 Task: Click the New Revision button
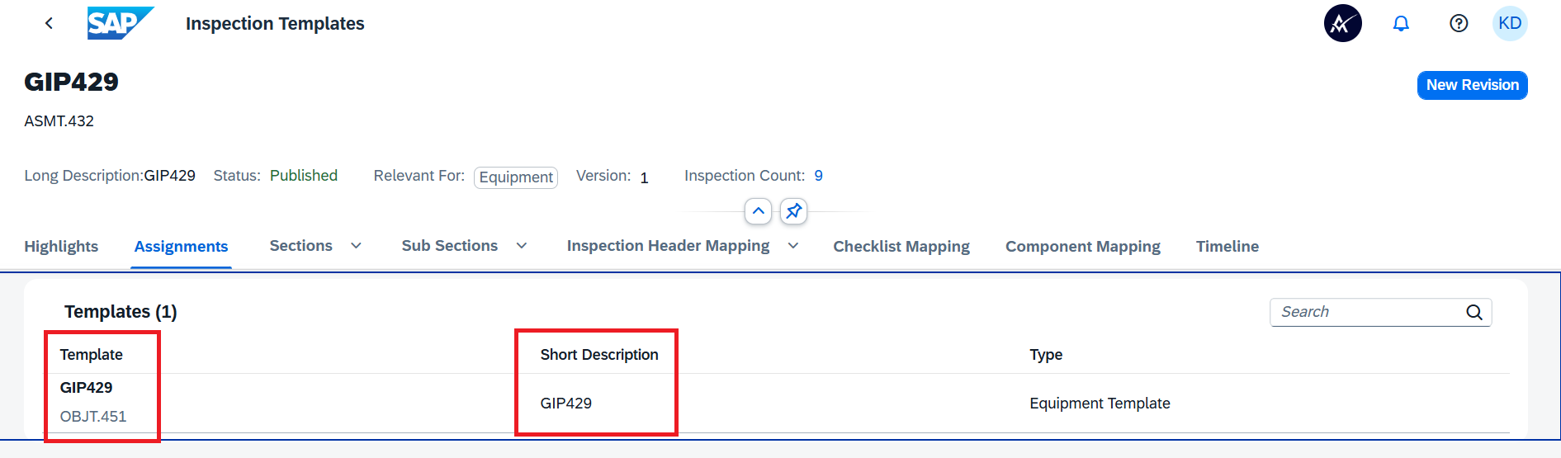point(1472,85)
